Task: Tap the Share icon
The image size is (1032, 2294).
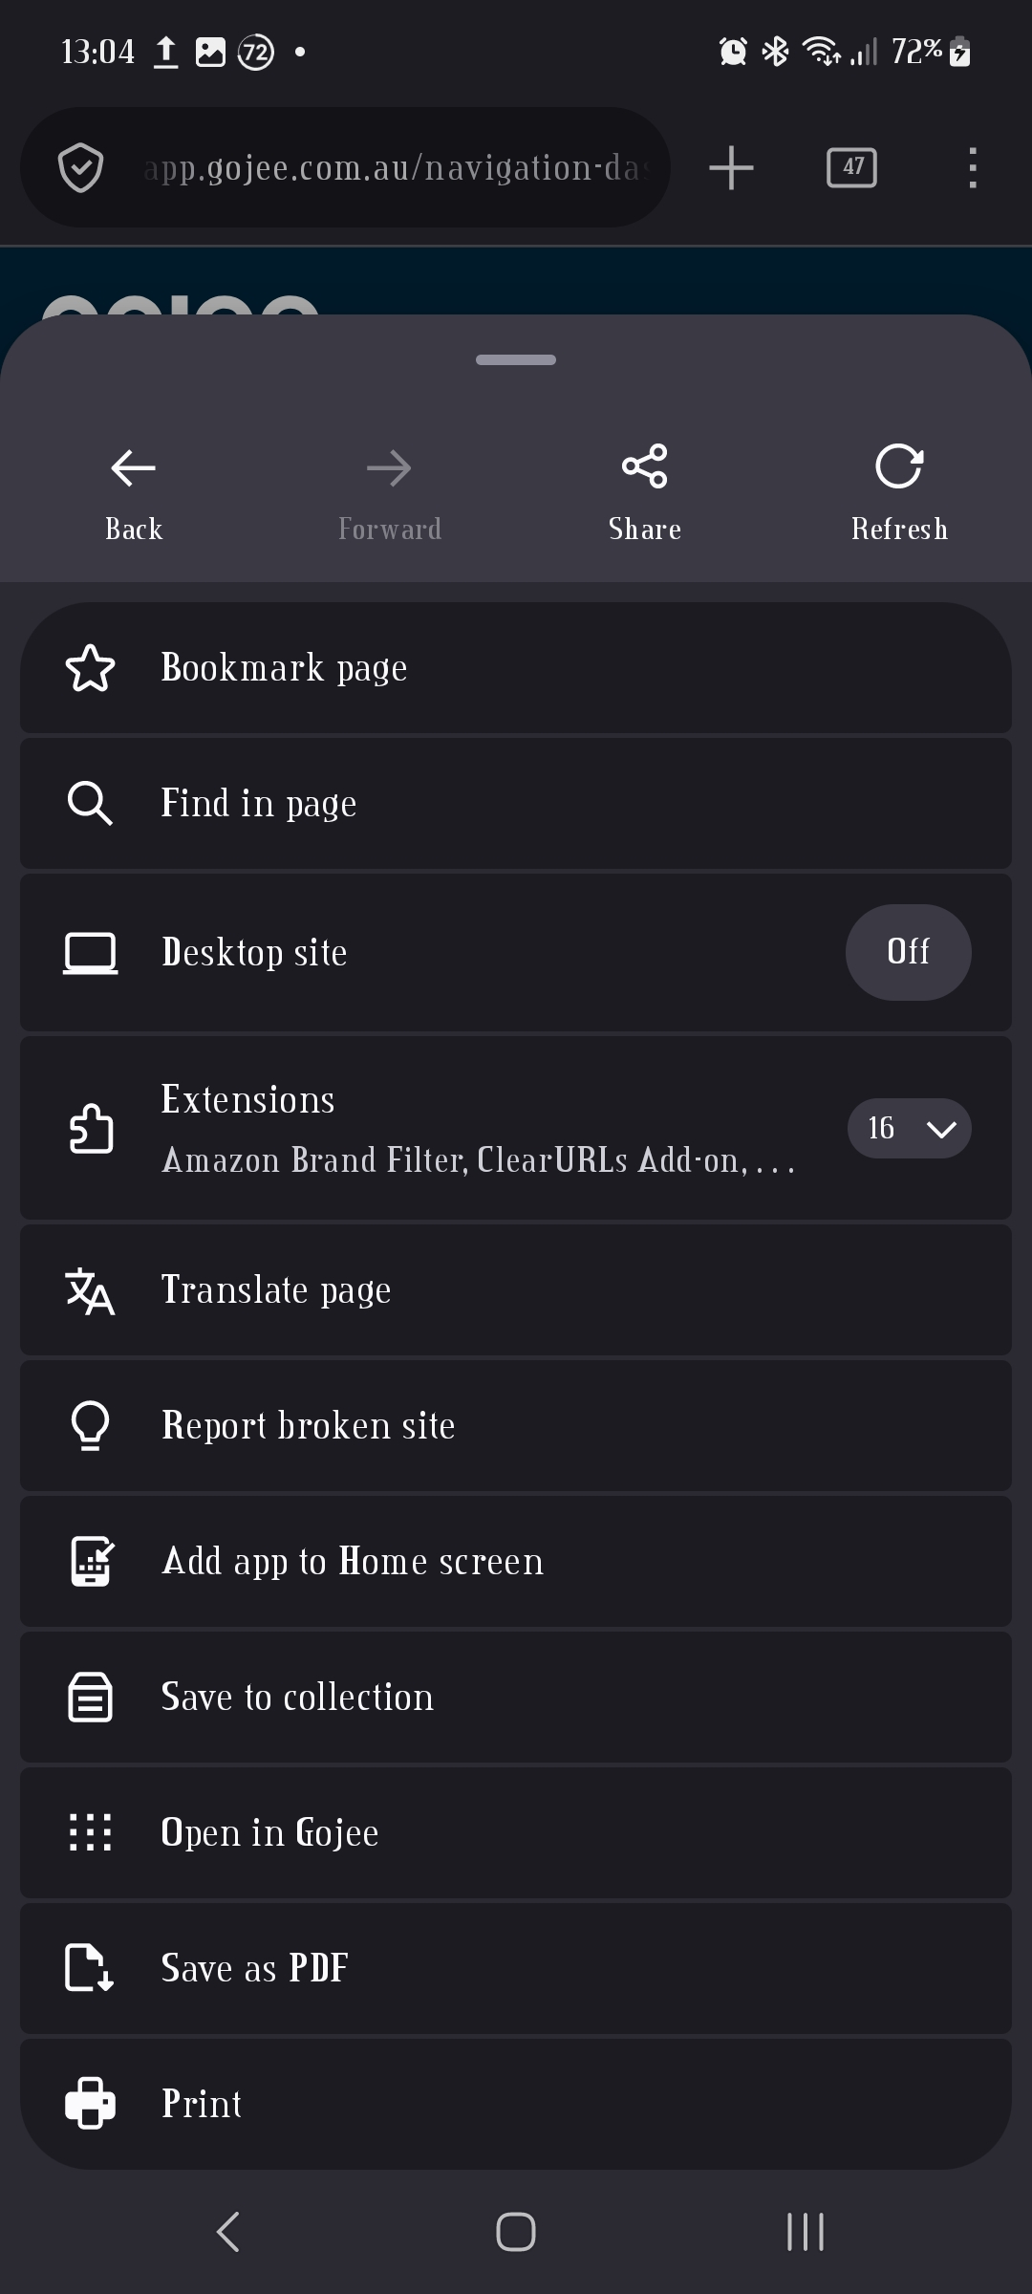Action: pos(645,466)
